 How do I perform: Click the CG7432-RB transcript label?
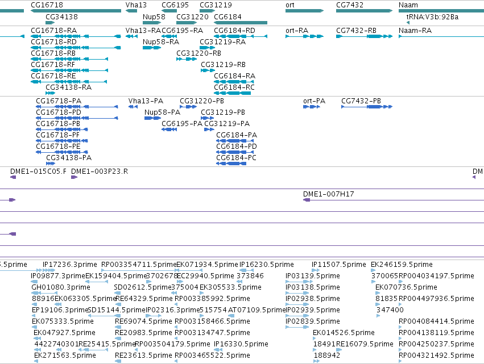356,30
